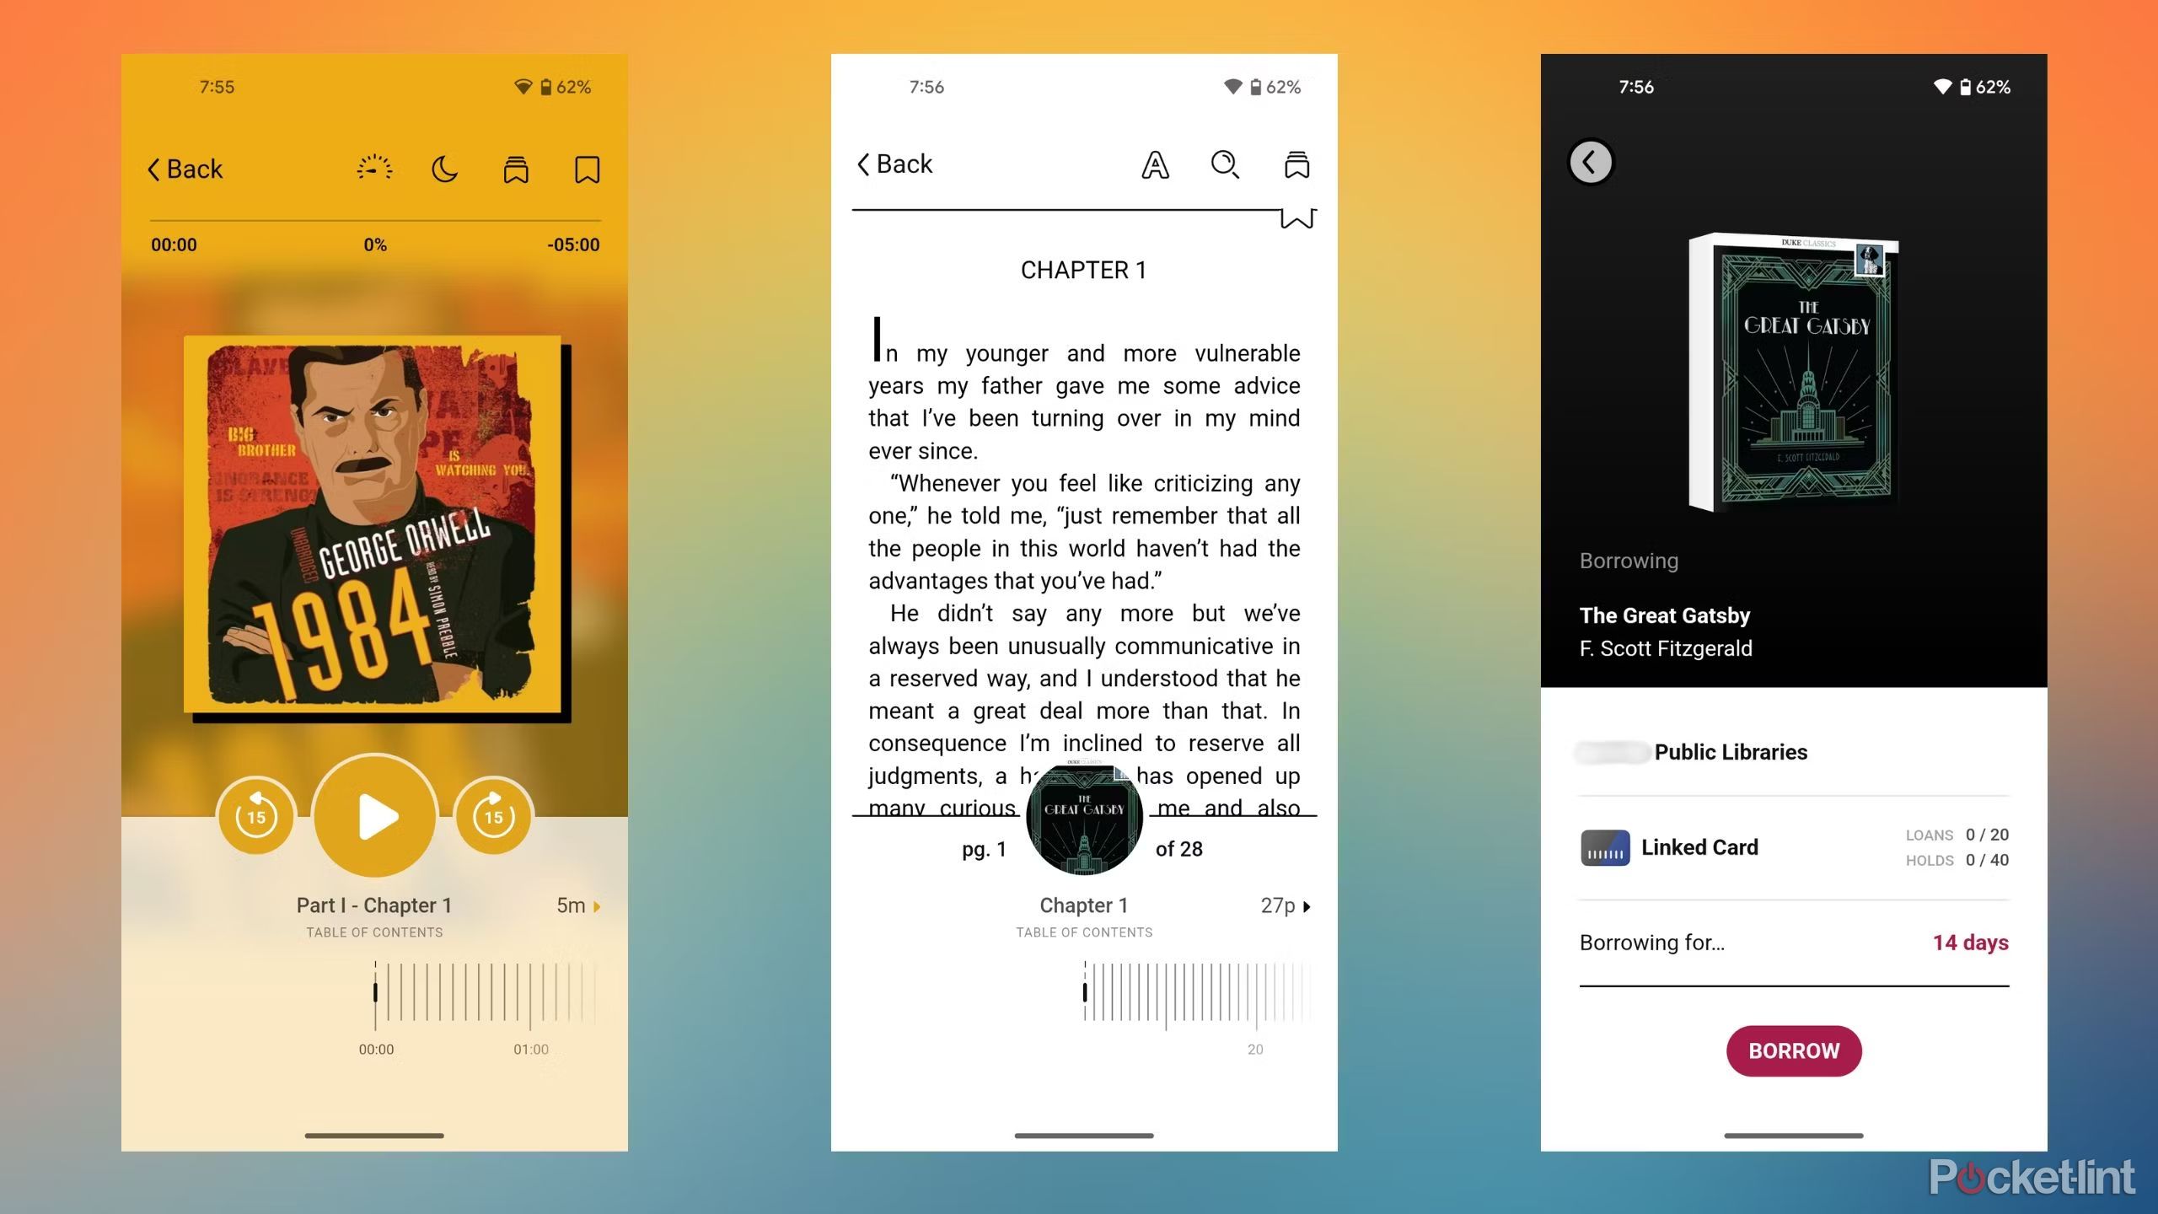Toggle sleep timer in audiobook player

(444, 166)
